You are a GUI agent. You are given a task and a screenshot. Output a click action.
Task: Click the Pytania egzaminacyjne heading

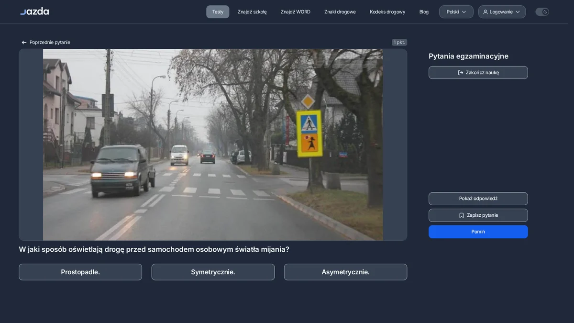(468, 56)
